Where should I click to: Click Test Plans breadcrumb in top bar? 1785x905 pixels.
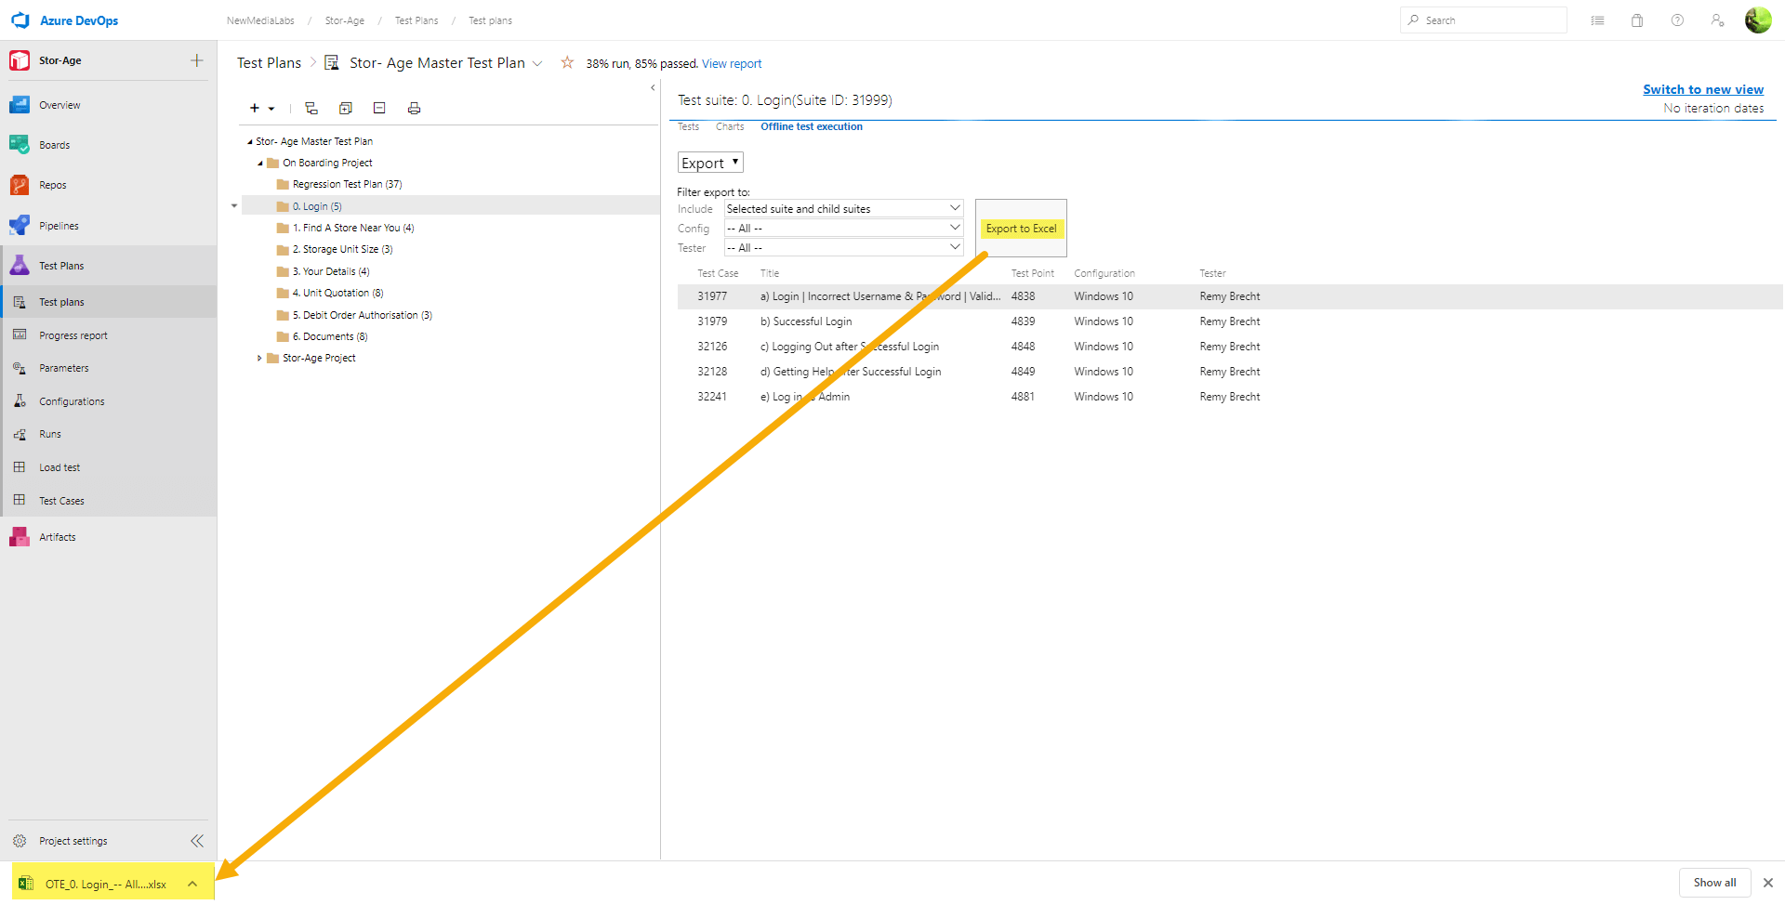tap(416, 20)
